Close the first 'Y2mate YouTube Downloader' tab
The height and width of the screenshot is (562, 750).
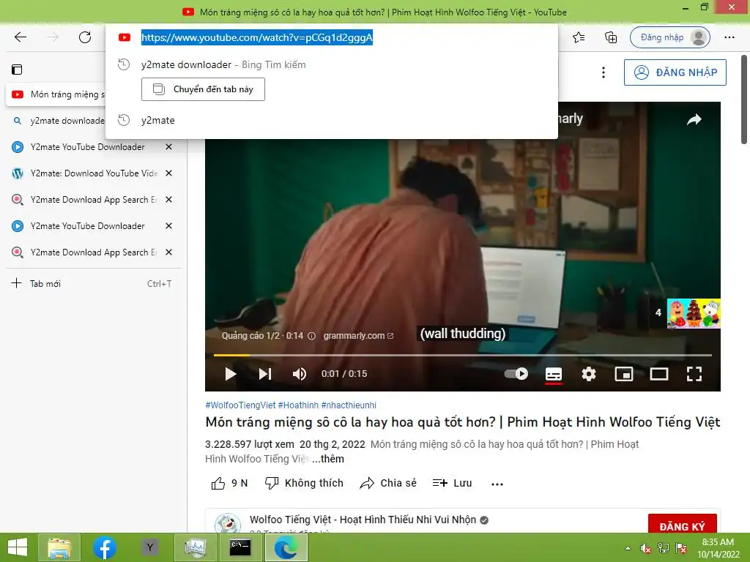pos(169,146)
